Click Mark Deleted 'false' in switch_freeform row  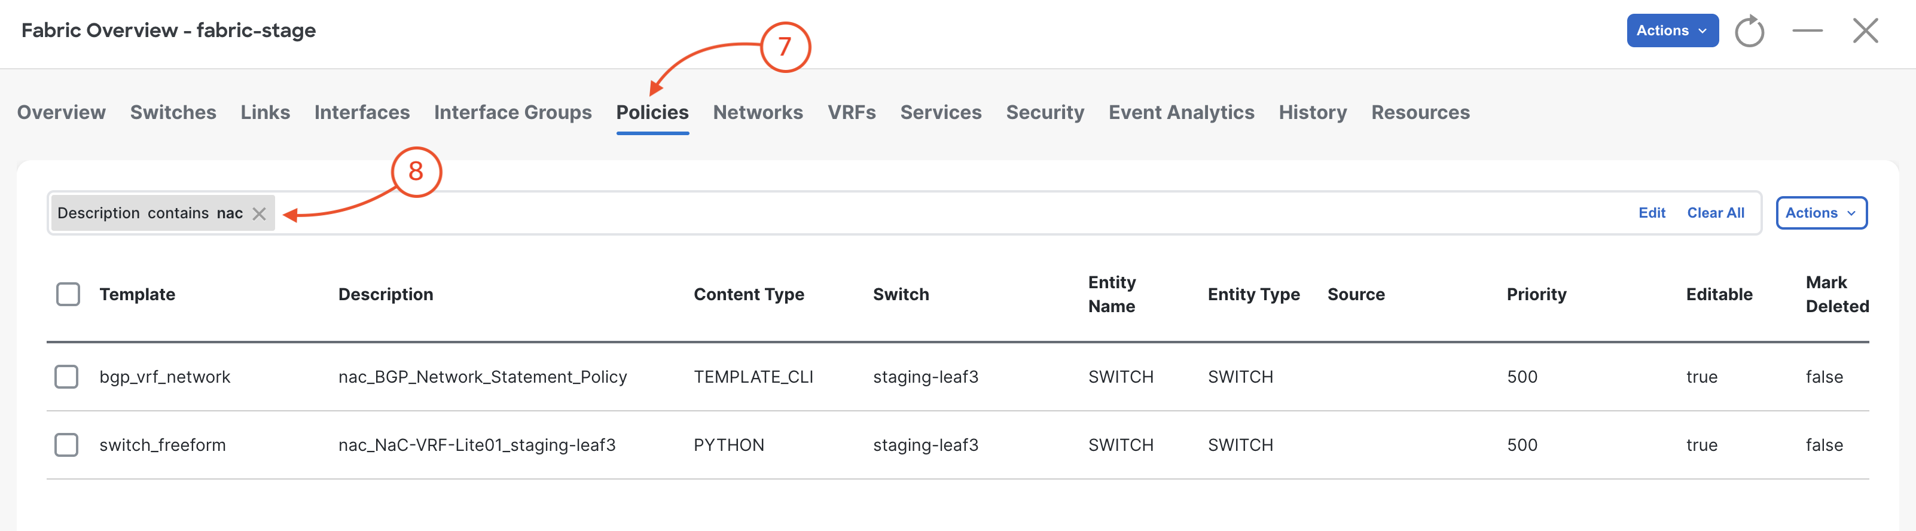point(1824,445)
